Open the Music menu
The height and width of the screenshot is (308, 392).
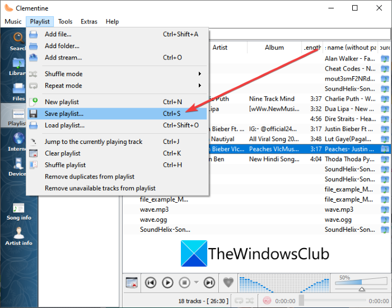[13, 21]
